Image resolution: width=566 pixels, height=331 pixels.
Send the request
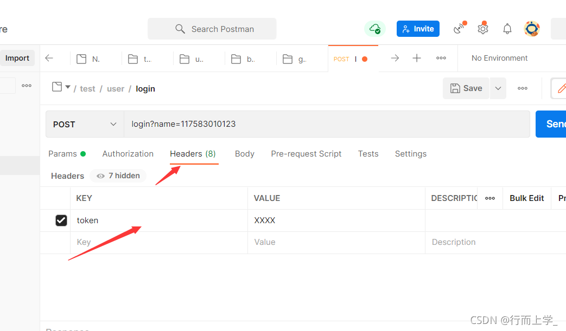551,124
